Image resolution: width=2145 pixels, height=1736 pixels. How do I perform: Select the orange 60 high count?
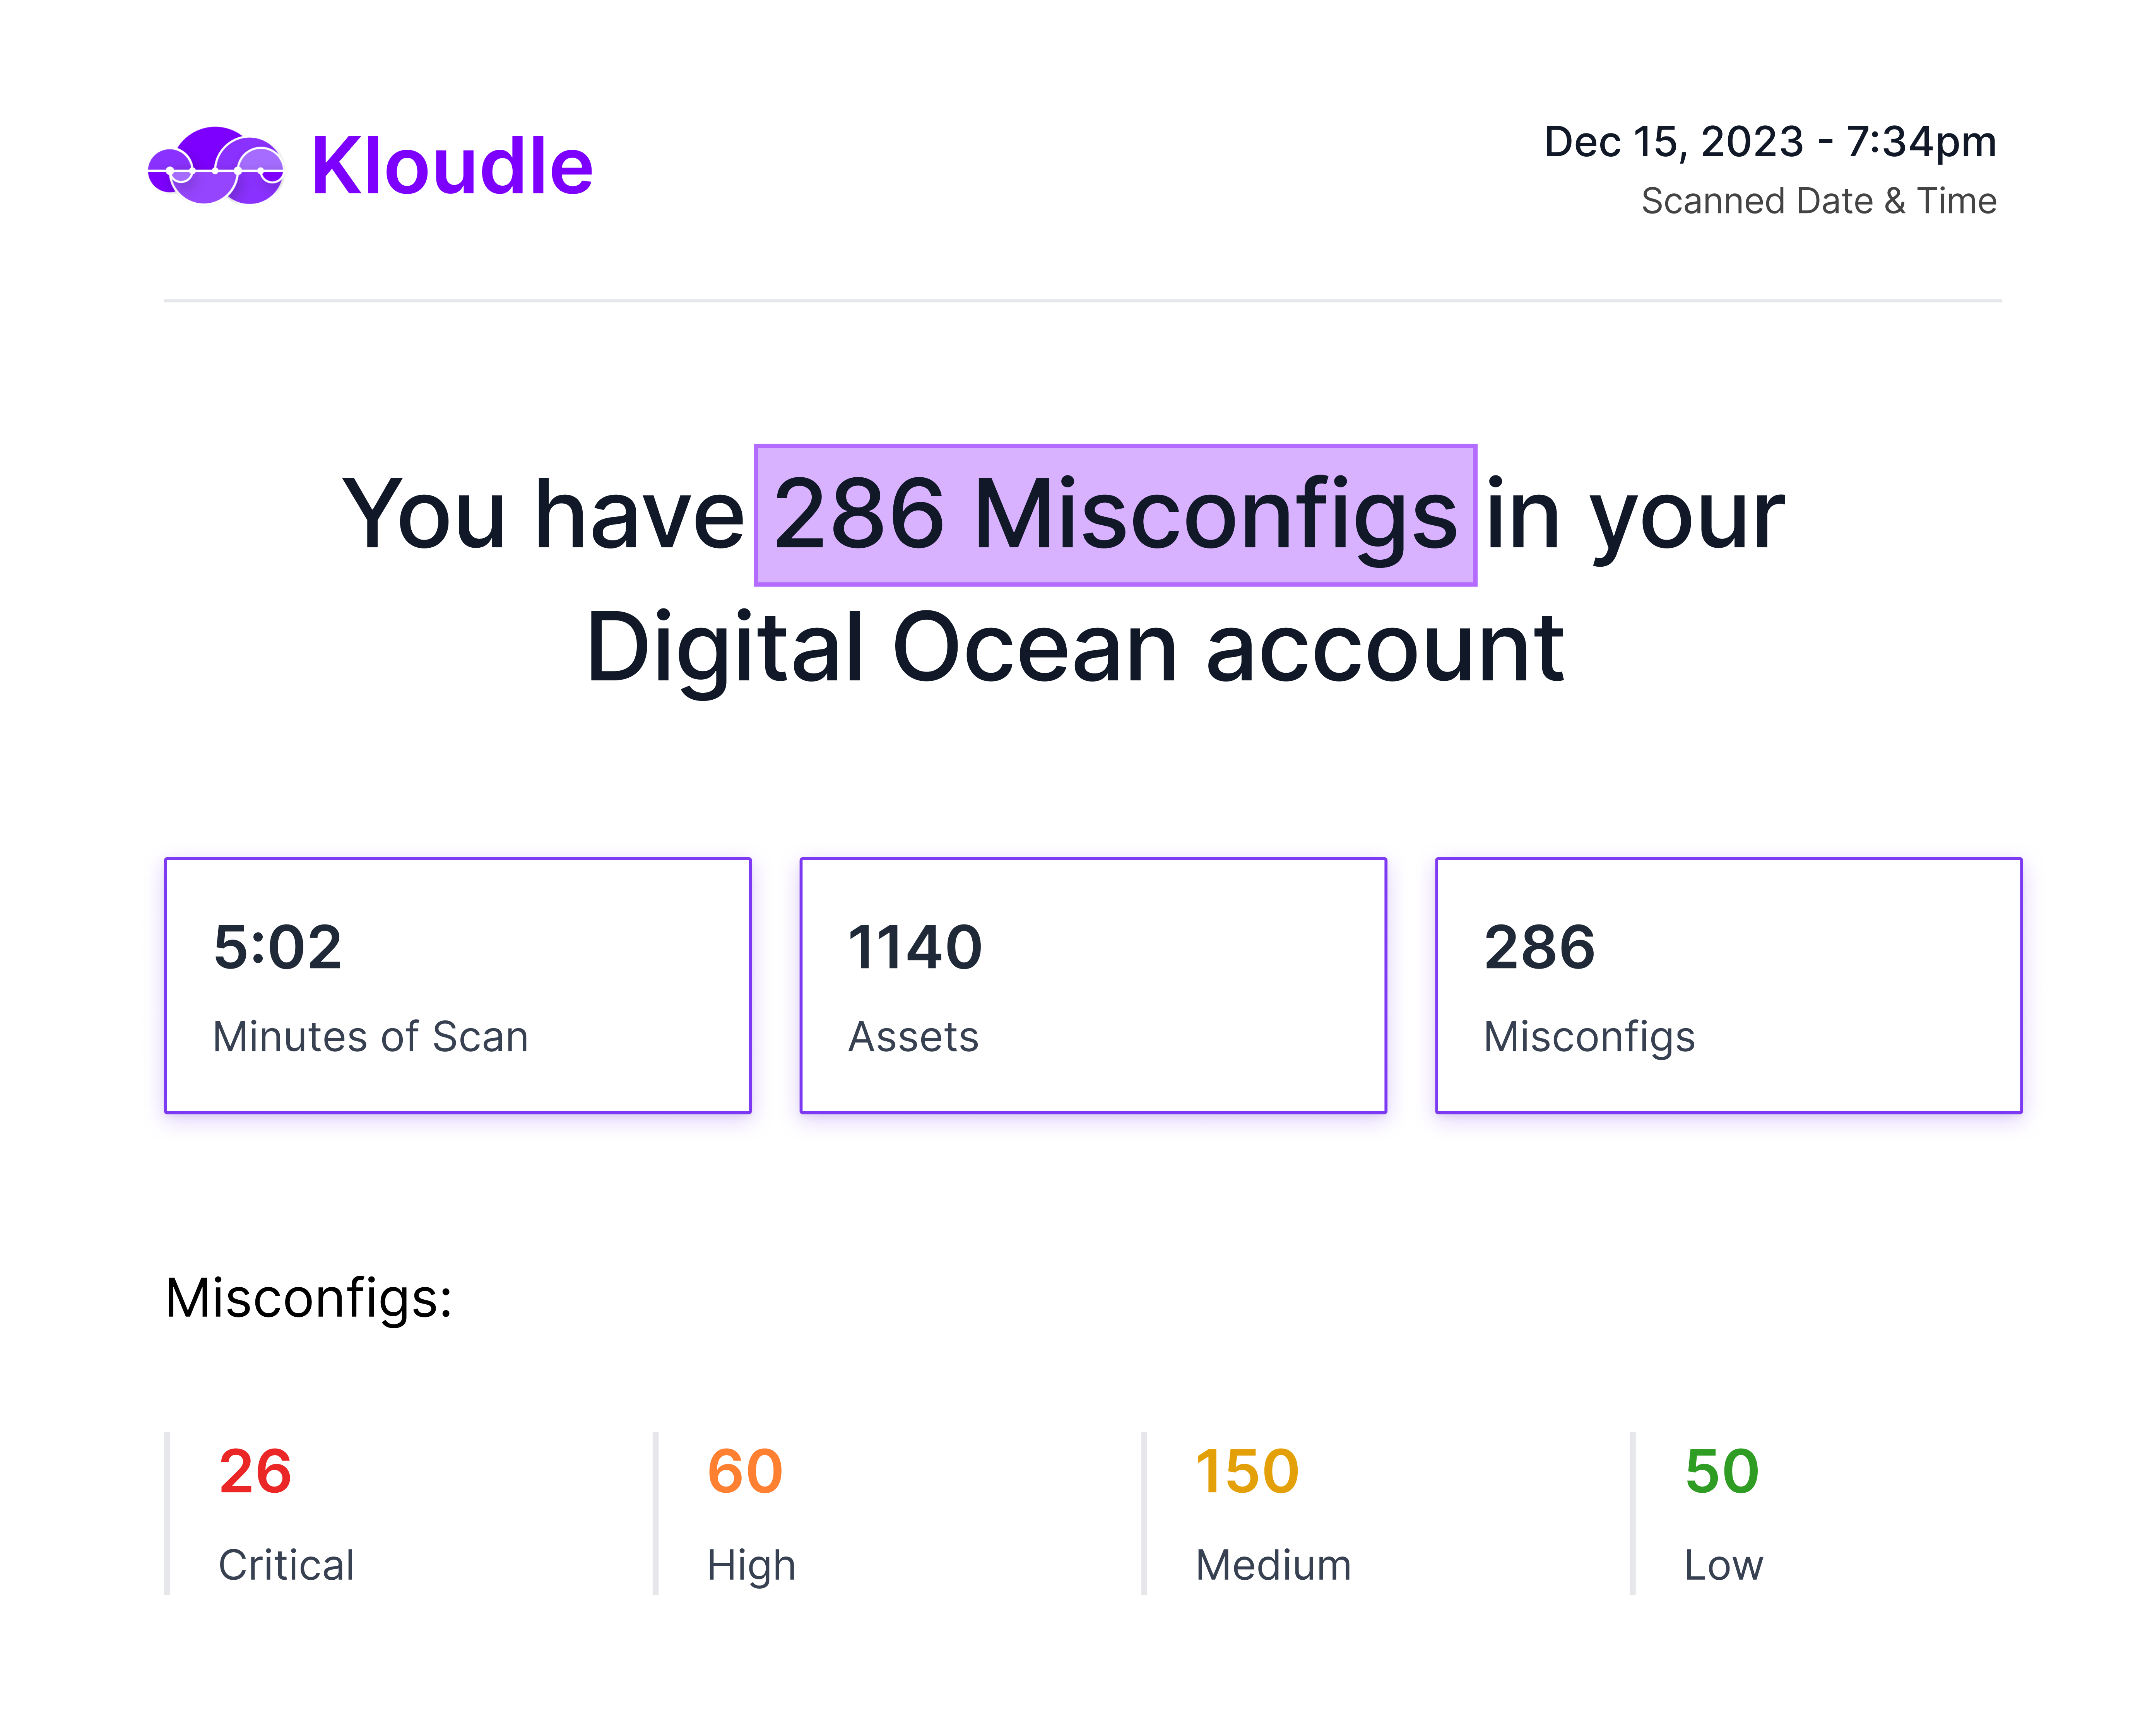745,1472
